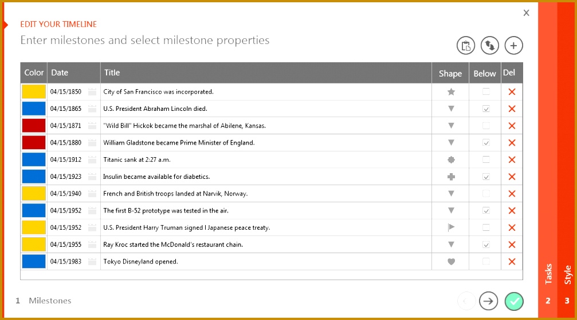Click the Milestones step label
This screenshot has height=320, width=577.
tap(50, 301)
